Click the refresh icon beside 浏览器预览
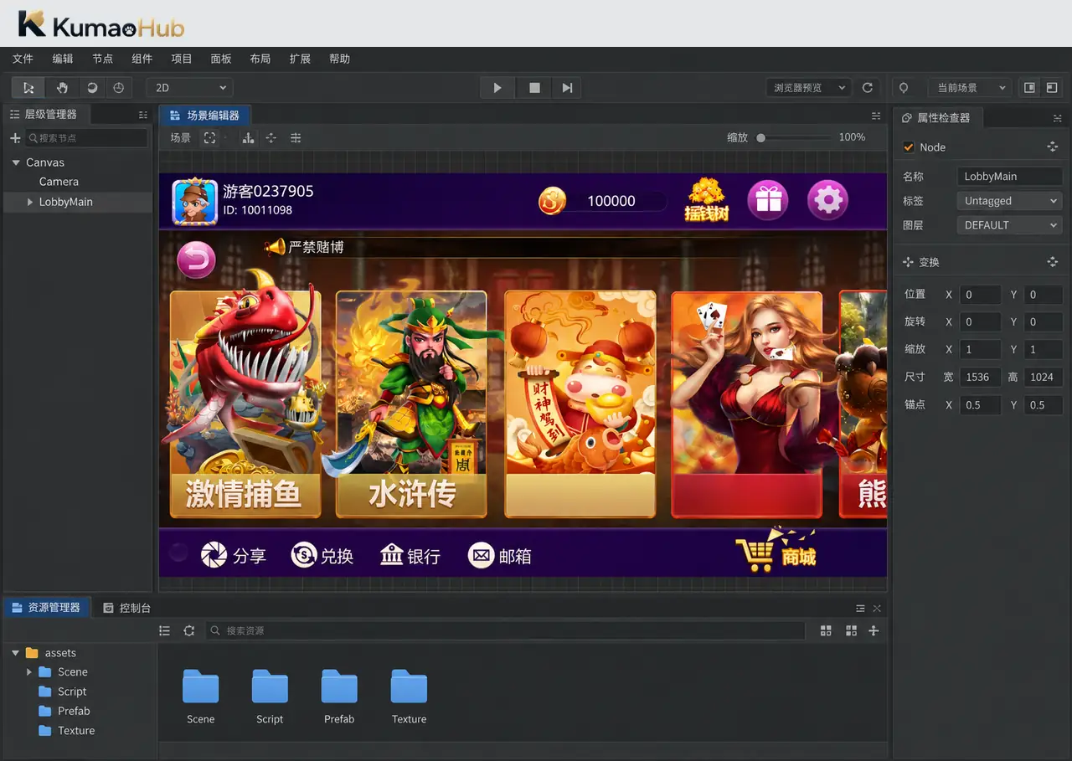Viewport: 1072px width, 761px height. (x=868, y=88)
